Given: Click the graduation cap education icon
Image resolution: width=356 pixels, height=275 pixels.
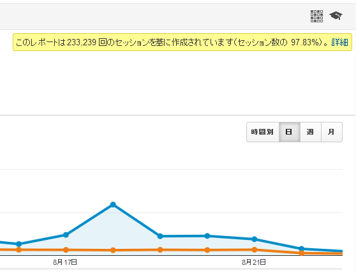Looking at the screenshot, I should point(336,16).
